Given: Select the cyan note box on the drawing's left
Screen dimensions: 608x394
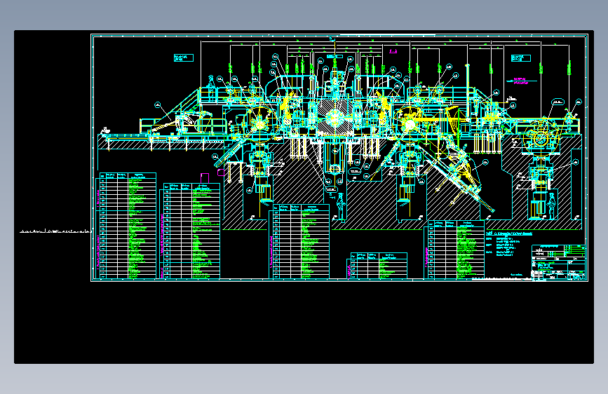Looking at the screenshot, I should point(184,57).
